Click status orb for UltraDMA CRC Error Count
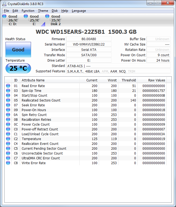This screenshot has width=176, height=207. pos(8,158)
